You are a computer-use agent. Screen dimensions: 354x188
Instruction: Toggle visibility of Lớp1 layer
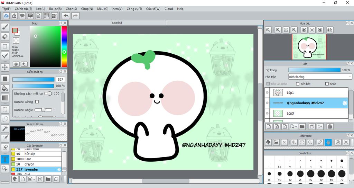(267, 92)
